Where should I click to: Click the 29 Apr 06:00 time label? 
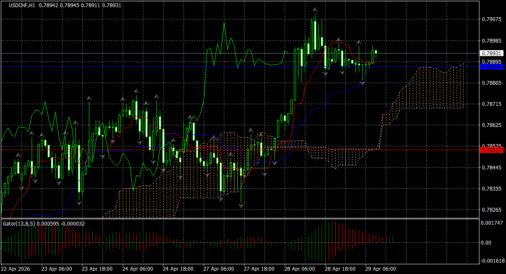380,269
